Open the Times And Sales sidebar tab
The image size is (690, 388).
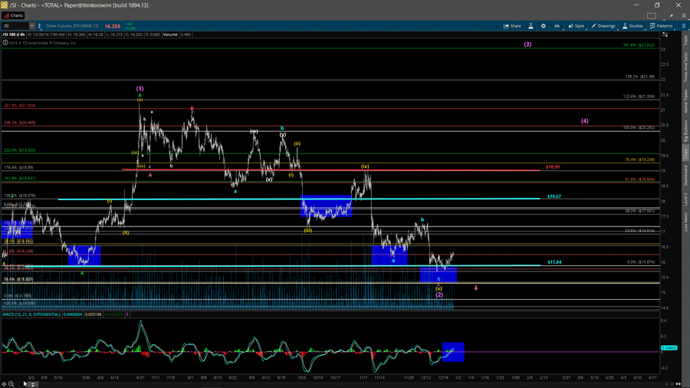click(x=685, y=67)
